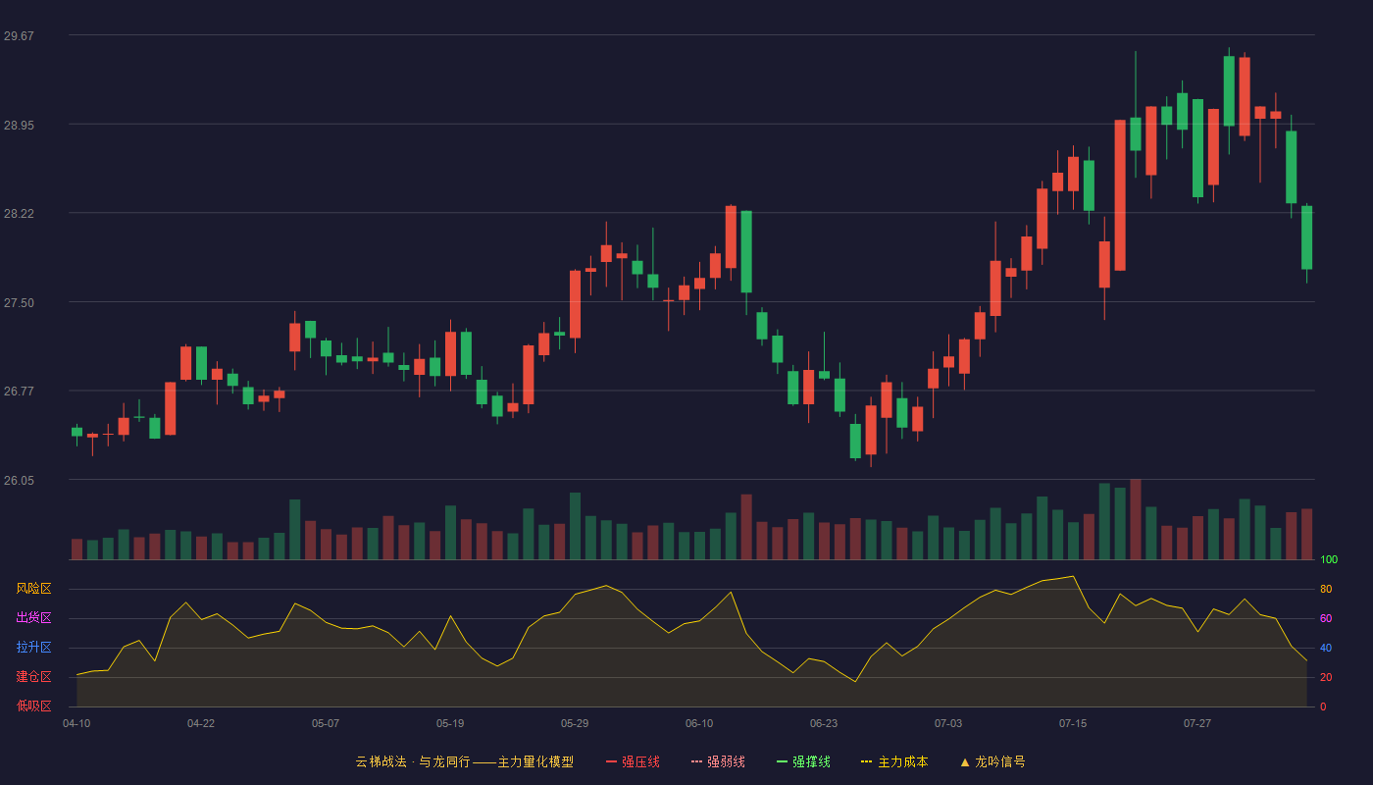
Task: Select the 07-03 date label
Action: coord(948,723)
